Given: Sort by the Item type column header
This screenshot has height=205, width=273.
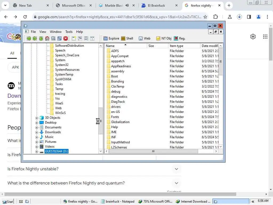Looking at the screenshot, I should (x=184, y=46).
